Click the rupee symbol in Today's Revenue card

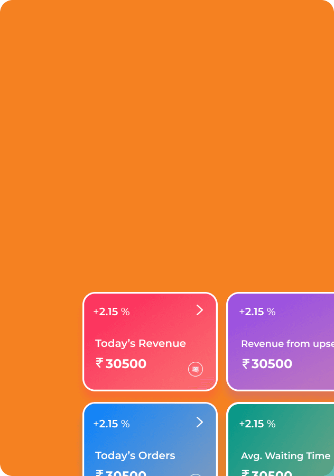[x=99, y=363]
